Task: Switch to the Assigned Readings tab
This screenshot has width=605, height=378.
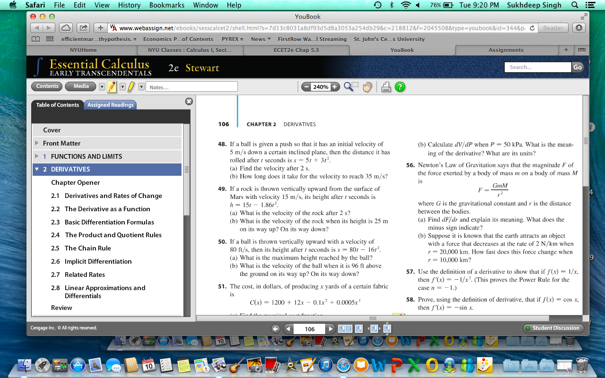Action: [x=110, y=105]
